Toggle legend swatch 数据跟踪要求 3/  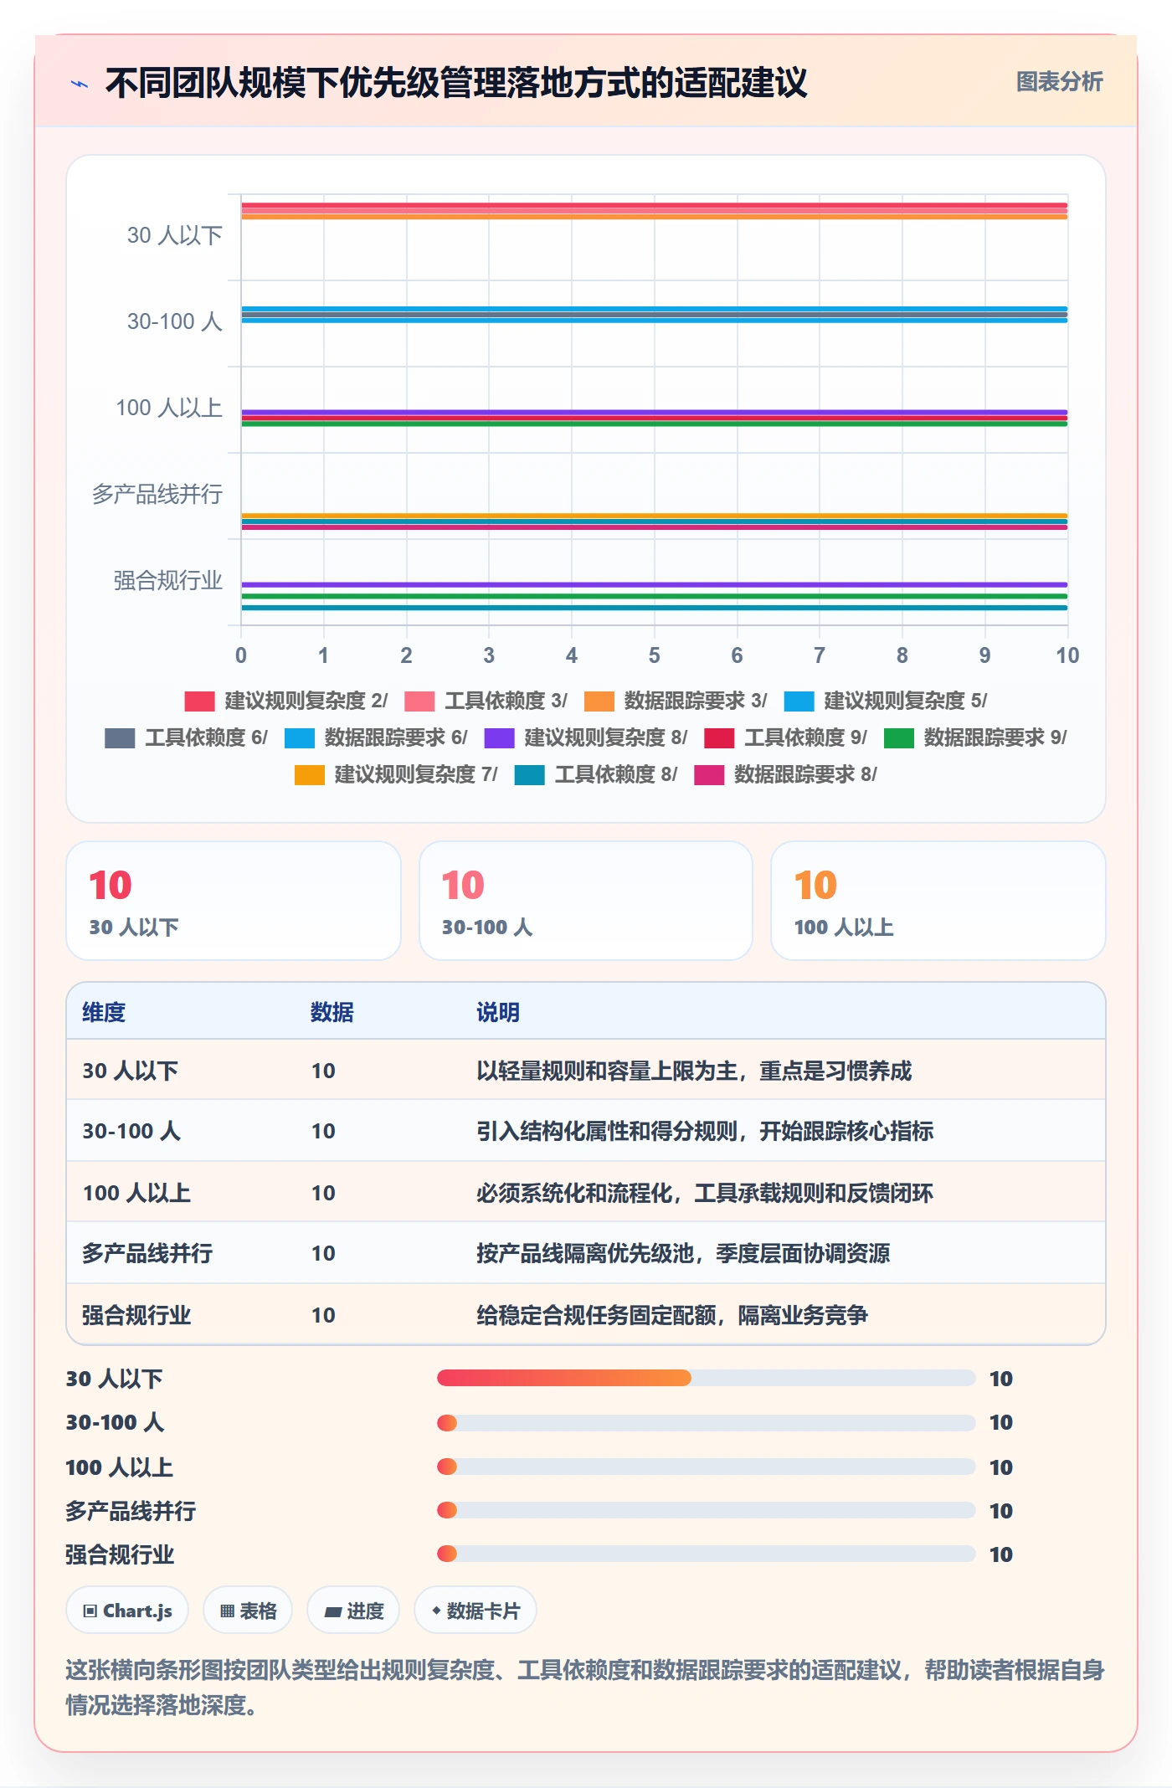pyautogui.click(x=599, y=701)
